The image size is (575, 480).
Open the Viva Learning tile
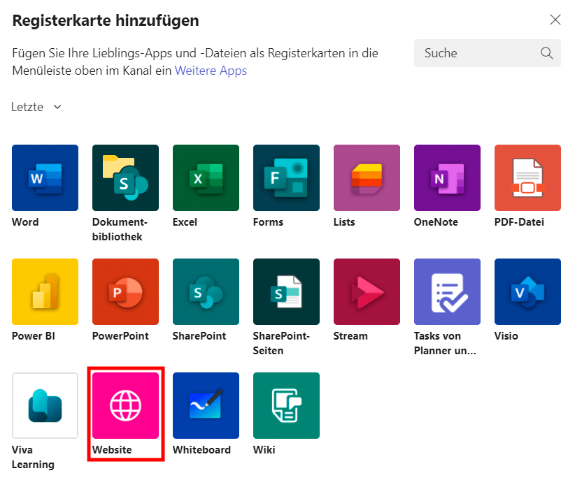click(x=45, y=405)
